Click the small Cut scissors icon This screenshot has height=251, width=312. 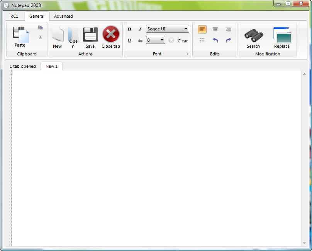(x=40, y=37)
